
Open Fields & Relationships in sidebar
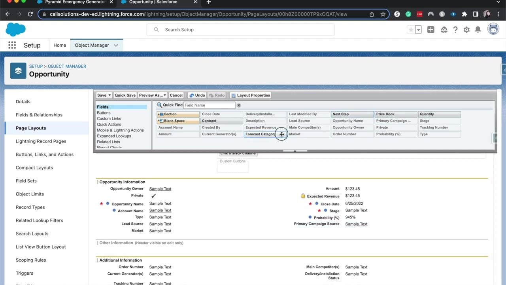coord(39,115)
